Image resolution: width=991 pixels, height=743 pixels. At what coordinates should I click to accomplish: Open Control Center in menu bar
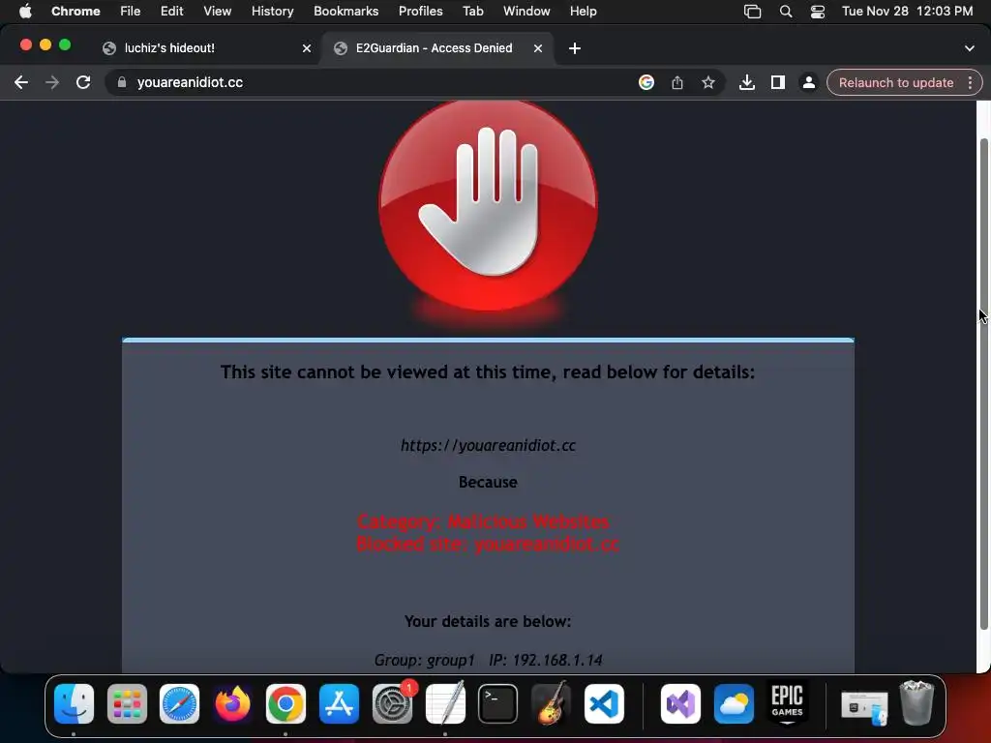coord(817,12)
